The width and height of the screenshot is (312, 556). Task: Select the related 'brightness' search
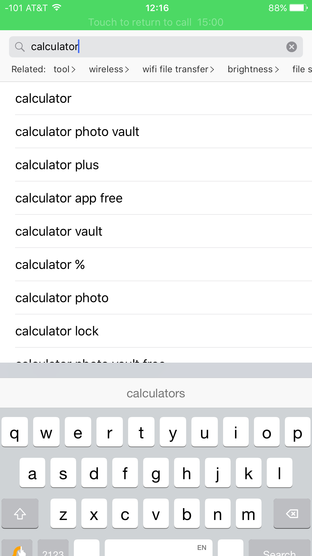click(253, 69)
